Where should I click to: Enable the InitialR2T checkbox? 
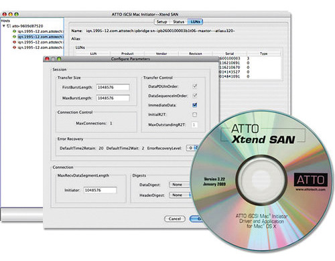pos(195,114)
